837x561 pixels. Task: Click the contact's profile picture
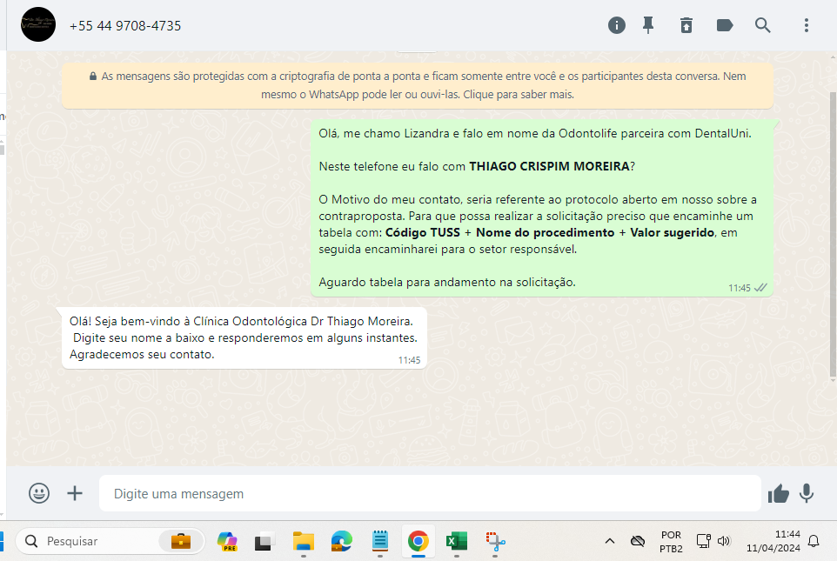point(38,25)
